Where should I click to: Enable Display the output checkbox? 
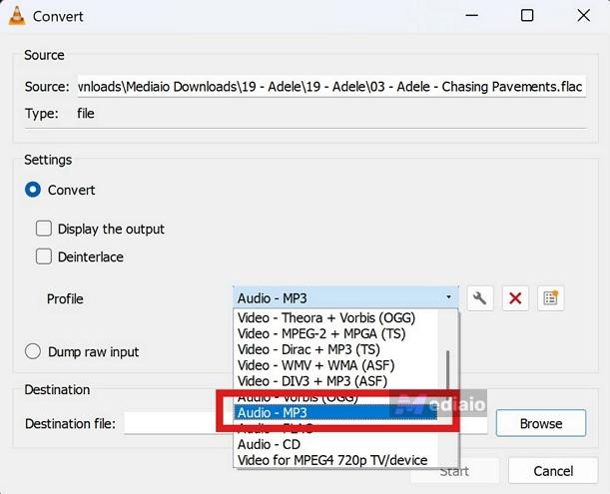[44, 229]
